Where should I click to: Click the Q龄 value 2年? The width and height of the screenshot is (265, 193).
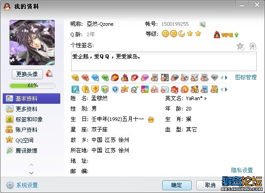click(91, 34)
